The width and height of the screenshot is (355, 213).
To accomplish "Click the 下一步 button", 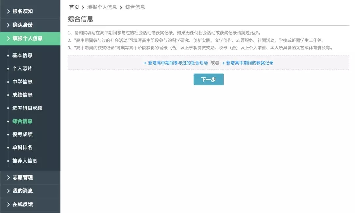I will point(208,79).
